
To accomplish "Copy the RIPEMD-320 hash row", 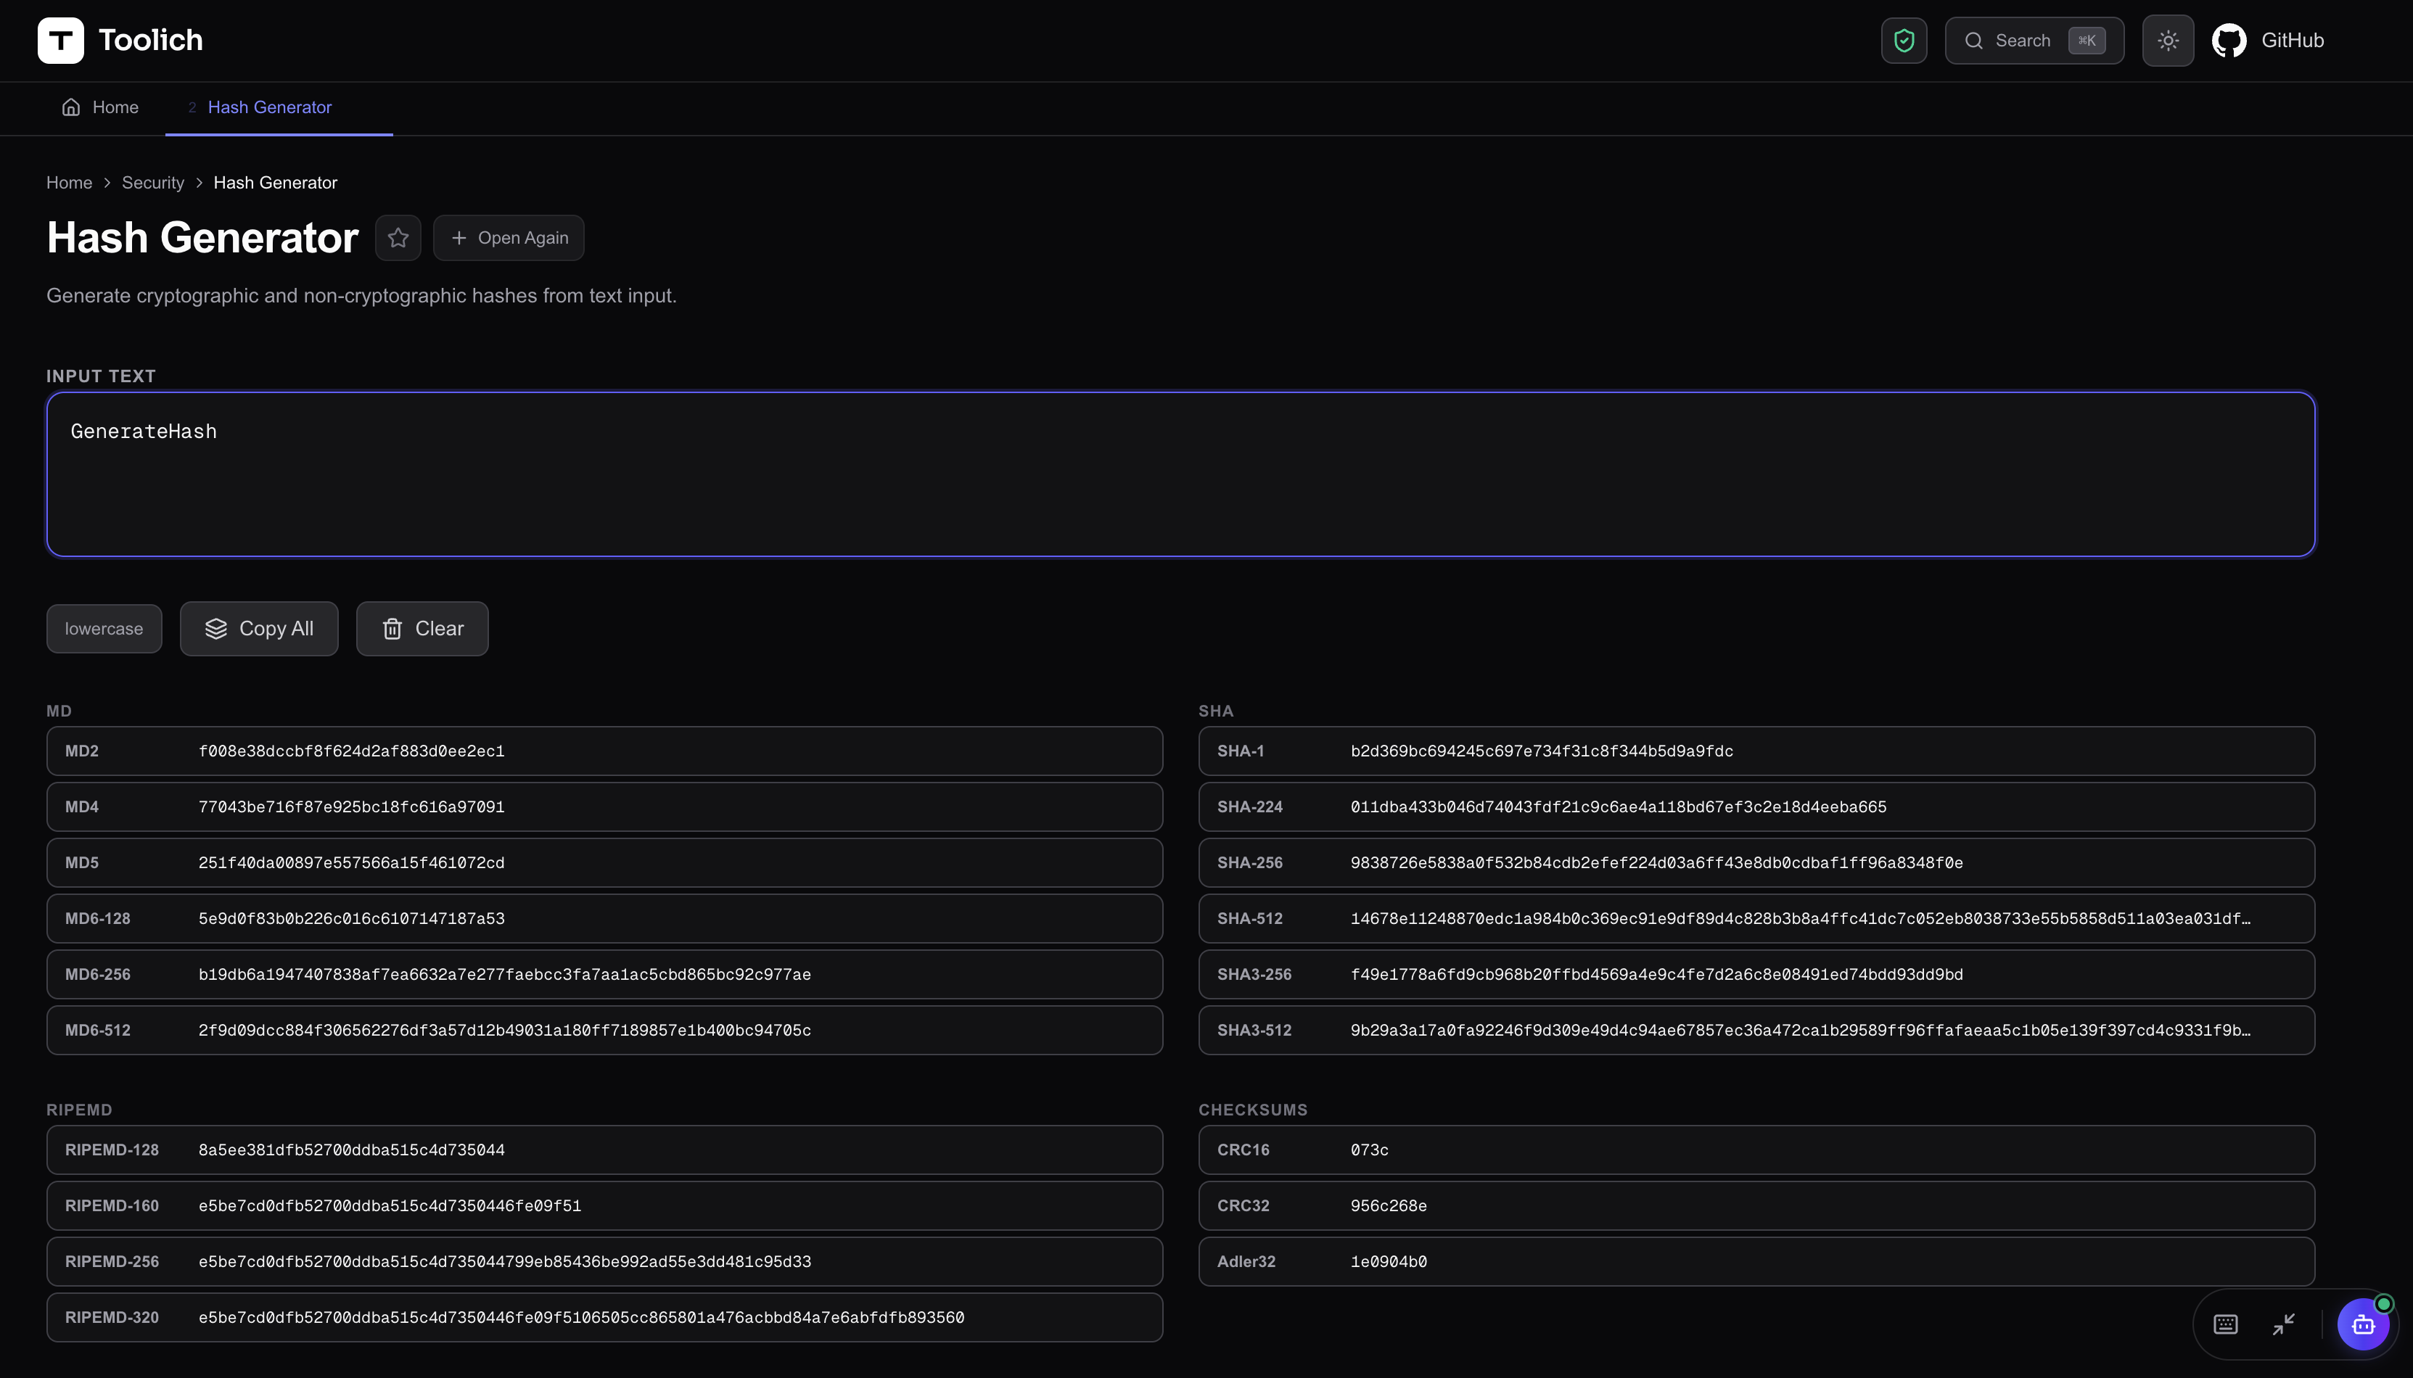I will (x=604, y=1317).
